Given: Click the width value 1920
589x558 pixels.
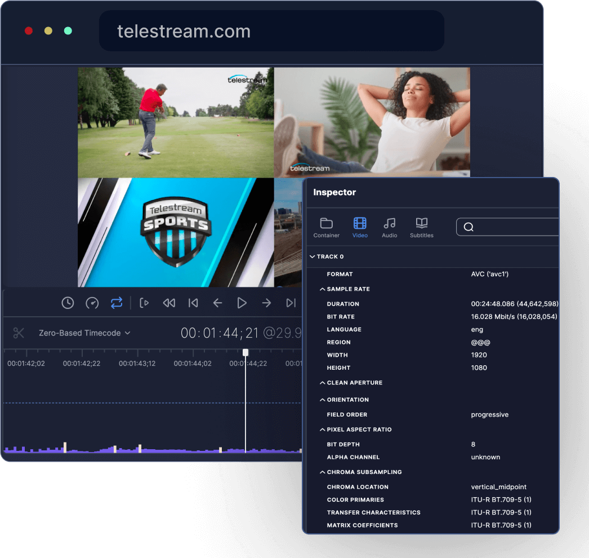Looking at the screenshot, I should (x=479, y=355).
